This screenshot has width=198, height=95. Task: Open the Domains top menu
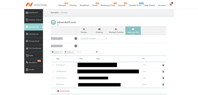tap(62, 5)
